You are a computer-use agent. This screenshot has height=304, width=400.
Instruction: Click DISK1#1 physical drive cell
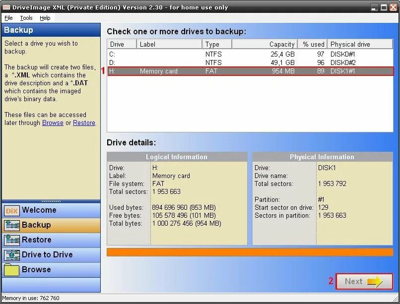pyautogui.click(x=342, y=71)
